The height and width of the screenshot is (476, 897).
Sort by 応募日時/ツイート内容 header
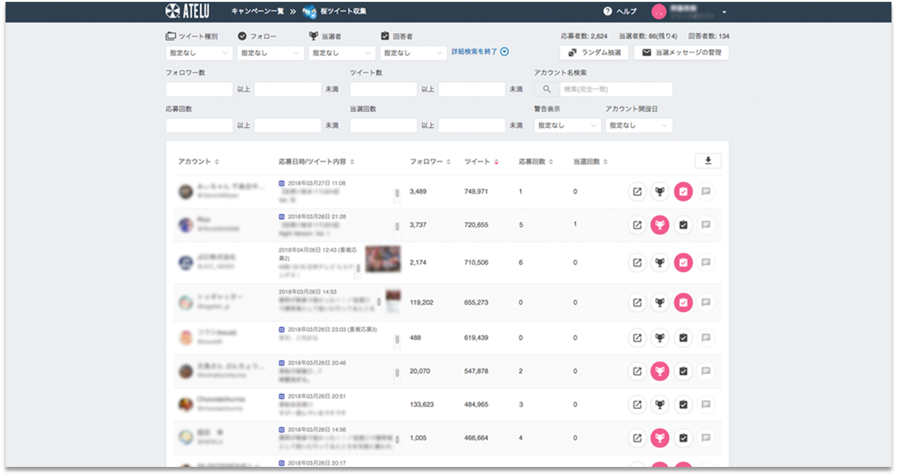tap(317, 161)
